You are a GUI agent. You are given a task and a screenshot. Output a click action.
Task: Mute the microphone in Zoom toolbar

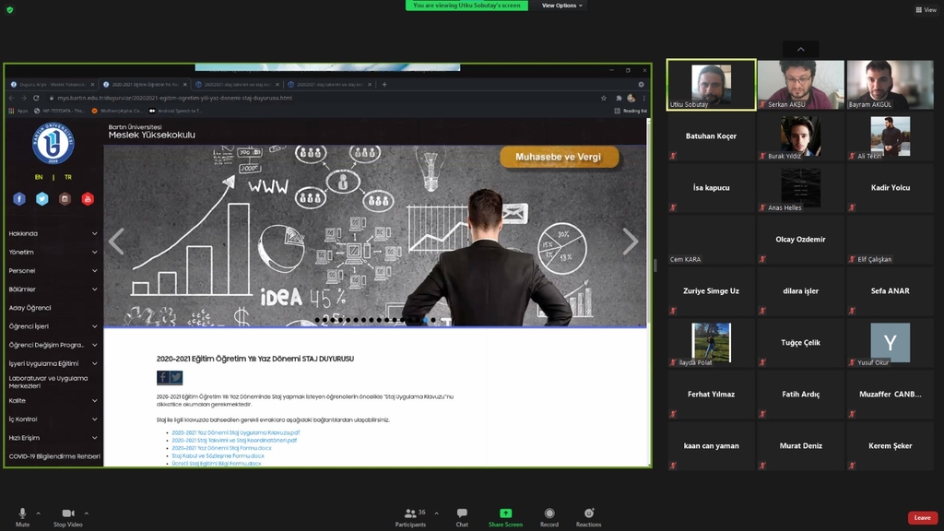pyautogui.click(x=22, y=514)
